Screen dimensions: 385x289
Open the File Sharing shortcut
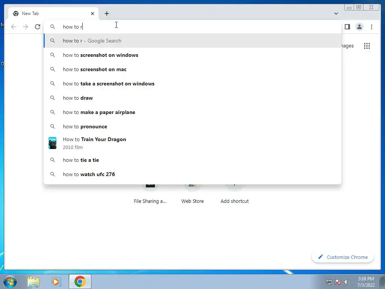pos(150,194)
